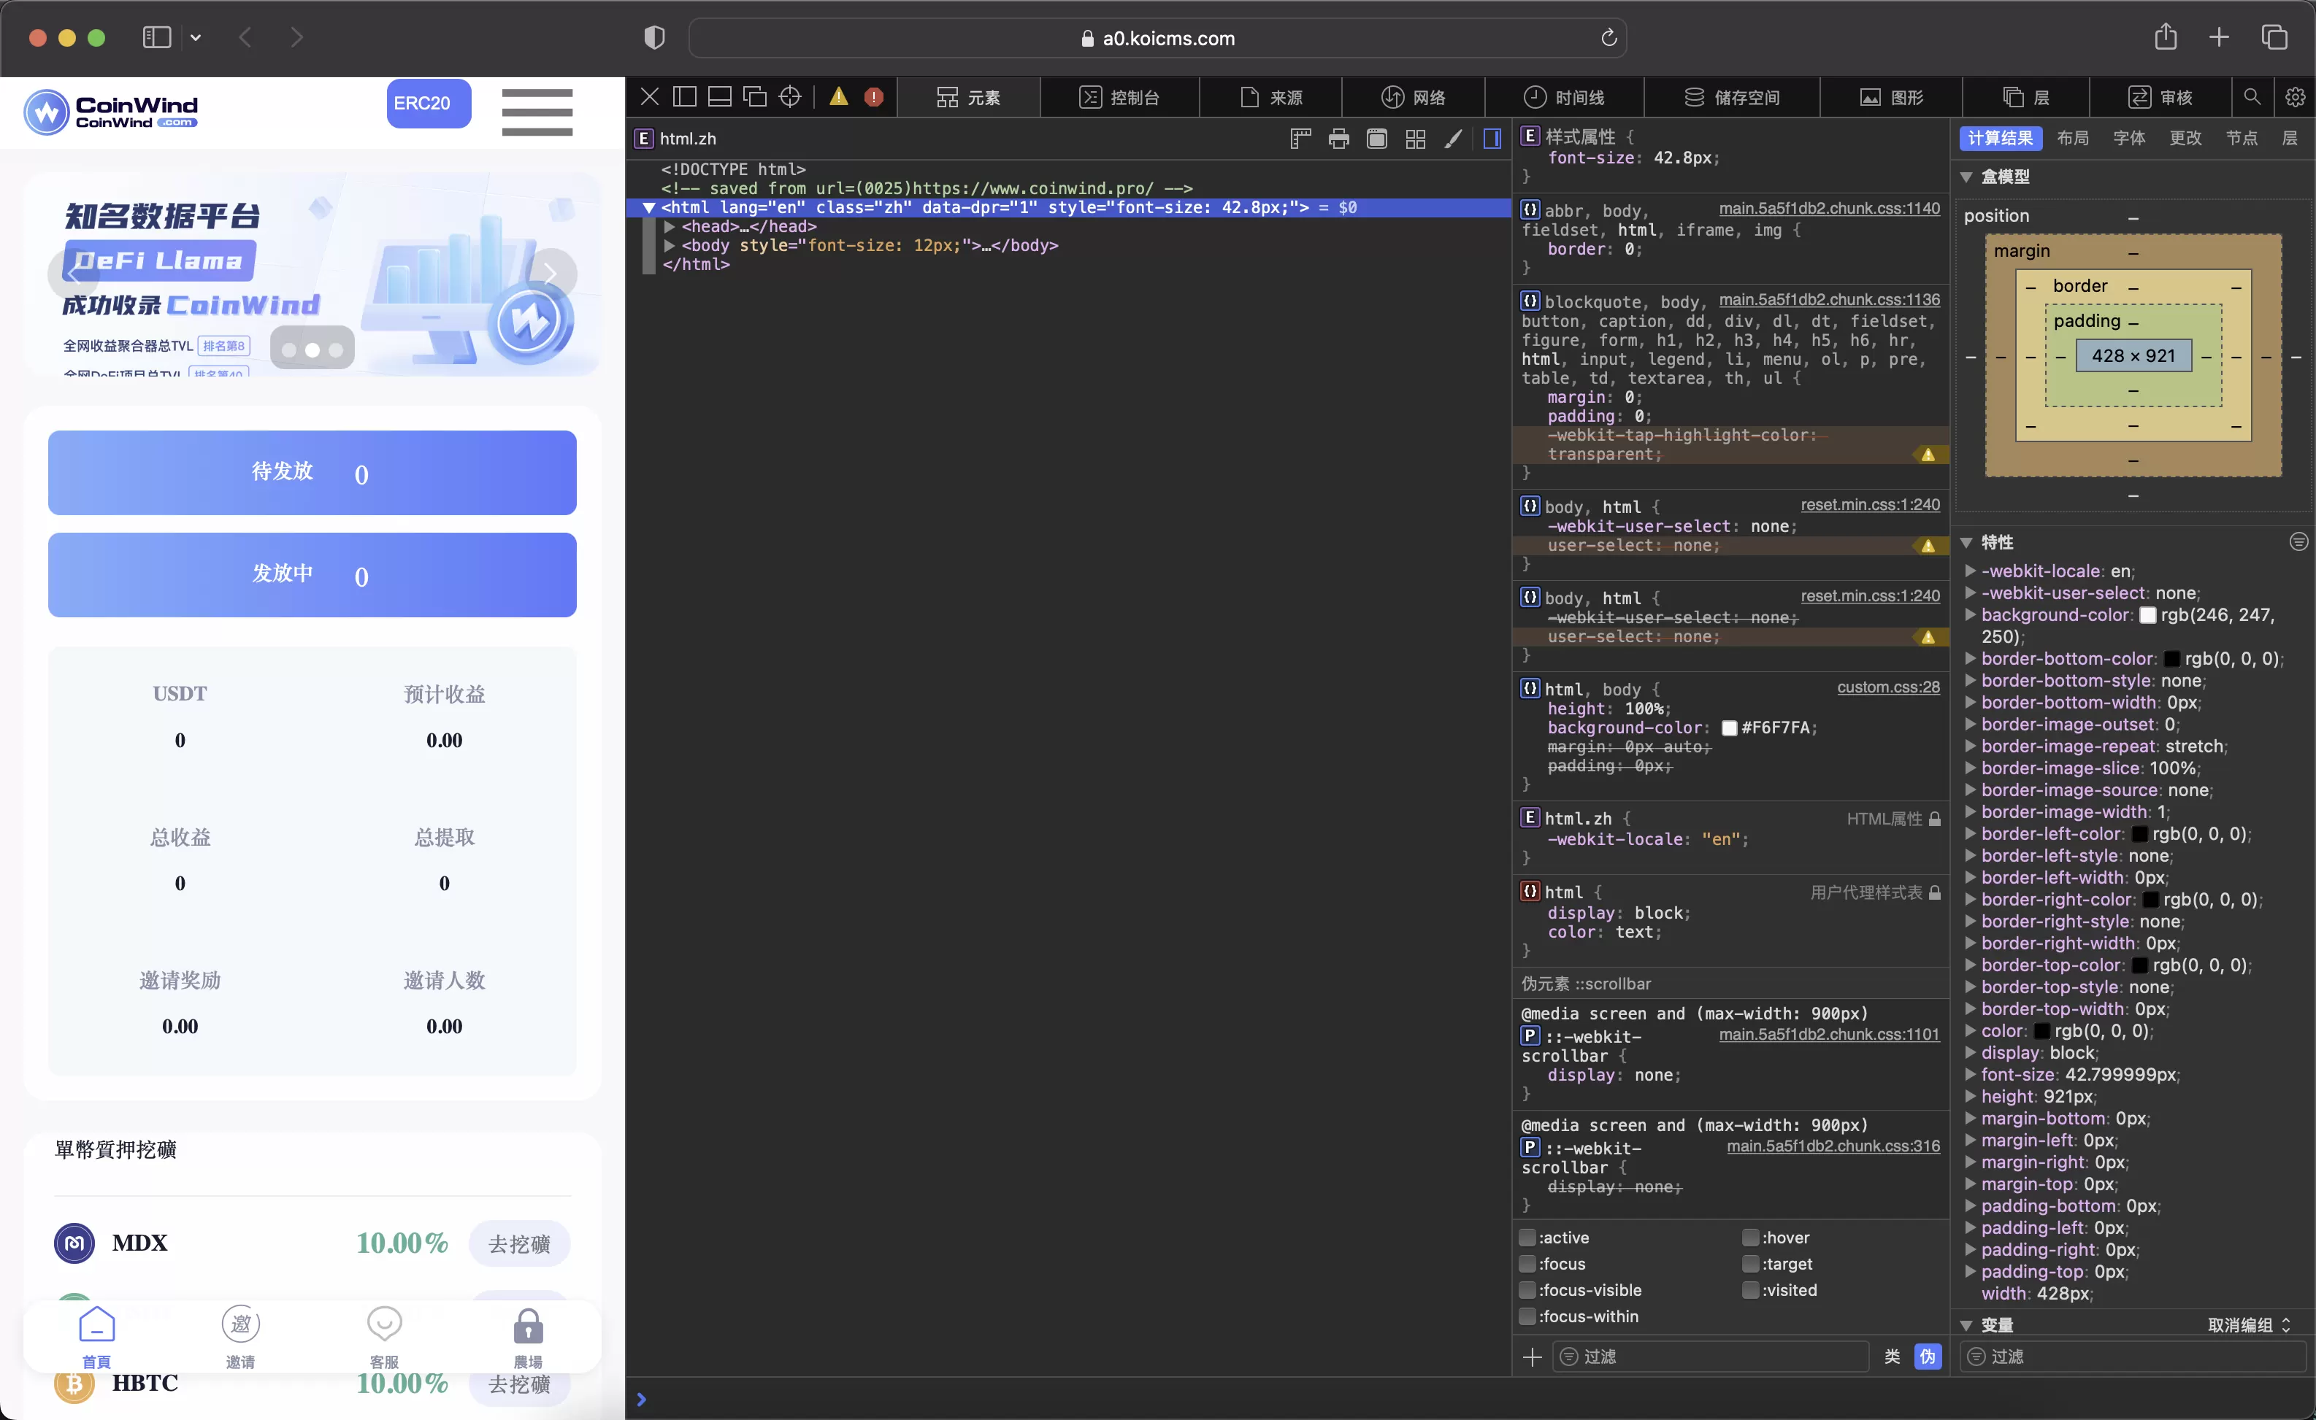Expand the body element node

[670, 245]
